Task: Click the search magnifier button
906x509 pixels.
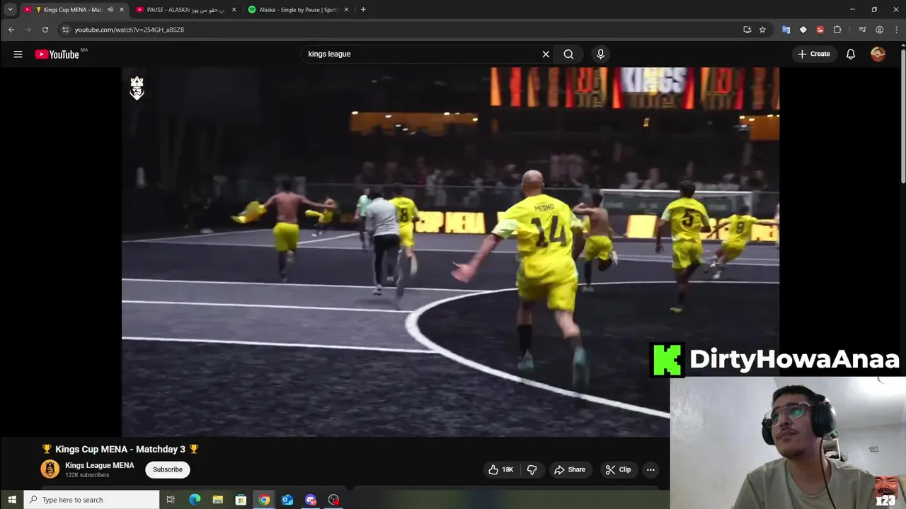Action: 568,54
